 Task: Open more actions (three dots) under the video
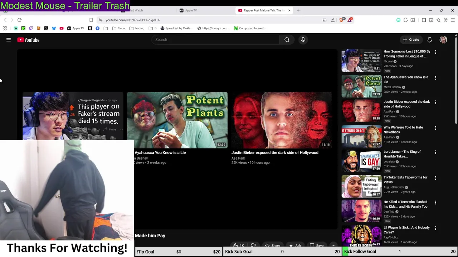click(333, 245)
